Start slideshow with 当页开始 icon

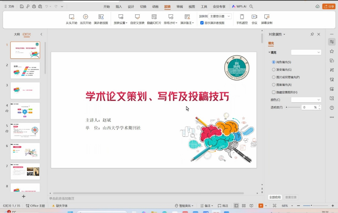pos(85,17)
